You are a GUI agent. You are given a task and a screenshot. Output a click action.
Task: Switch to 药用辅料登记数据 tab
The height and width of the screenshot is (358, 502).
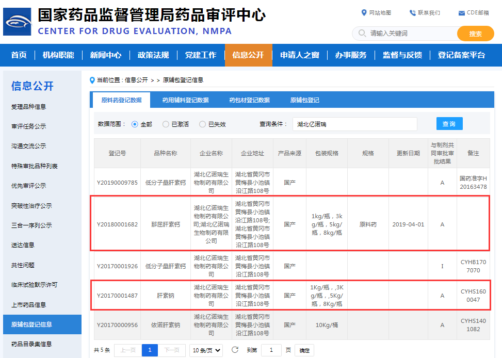pyautogui.click(x=185, y=100)
